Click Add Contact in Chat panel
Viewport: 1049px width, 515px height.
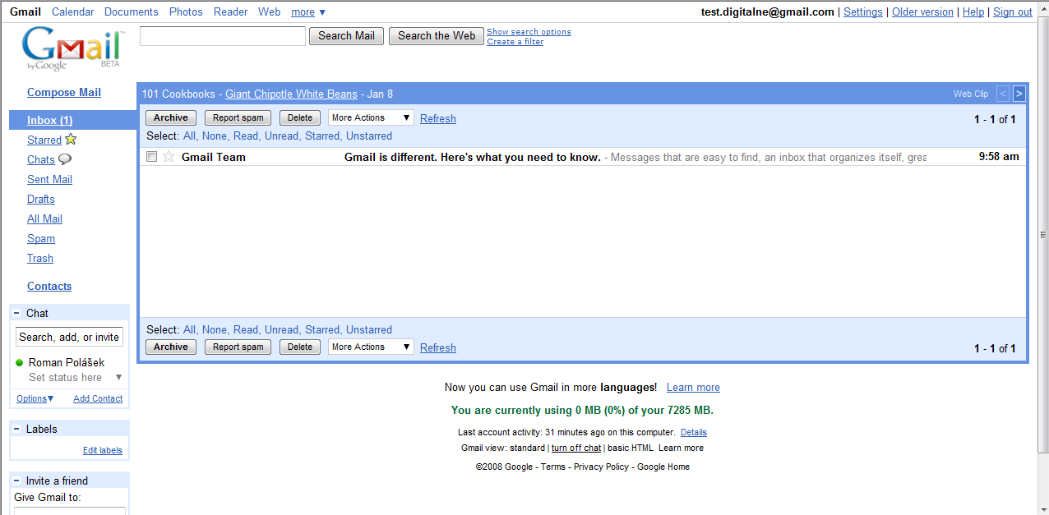point(98,398)
